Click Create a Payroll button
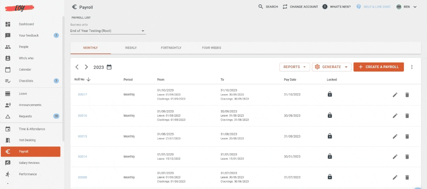 pos(378,67)
